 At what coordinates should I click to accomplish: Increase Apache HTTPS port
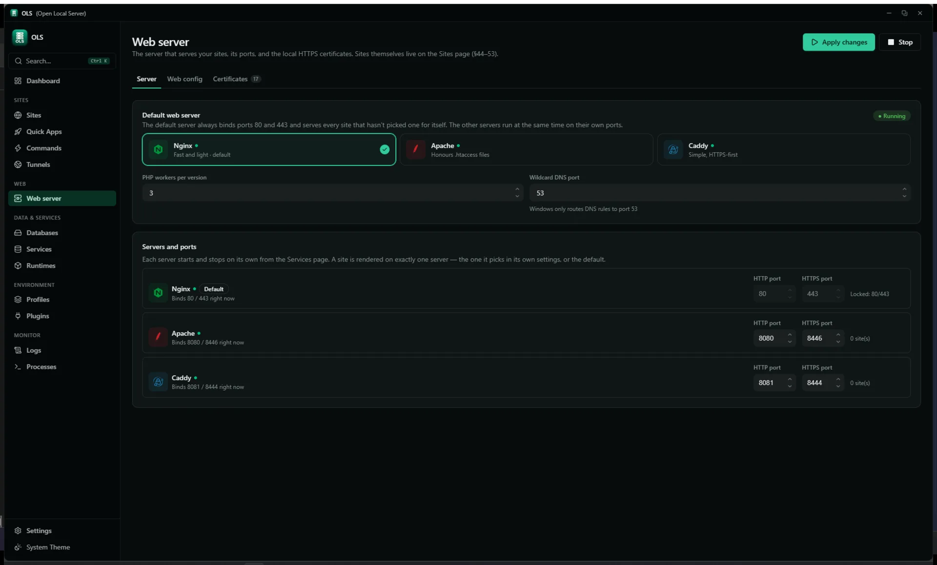point(838,335)
